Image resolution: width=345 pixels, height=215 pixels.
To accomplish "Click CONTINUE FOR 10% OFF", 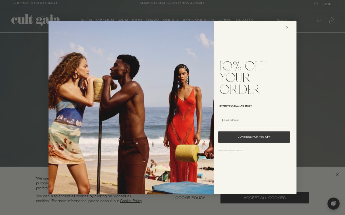I will [x=254, y=137].
